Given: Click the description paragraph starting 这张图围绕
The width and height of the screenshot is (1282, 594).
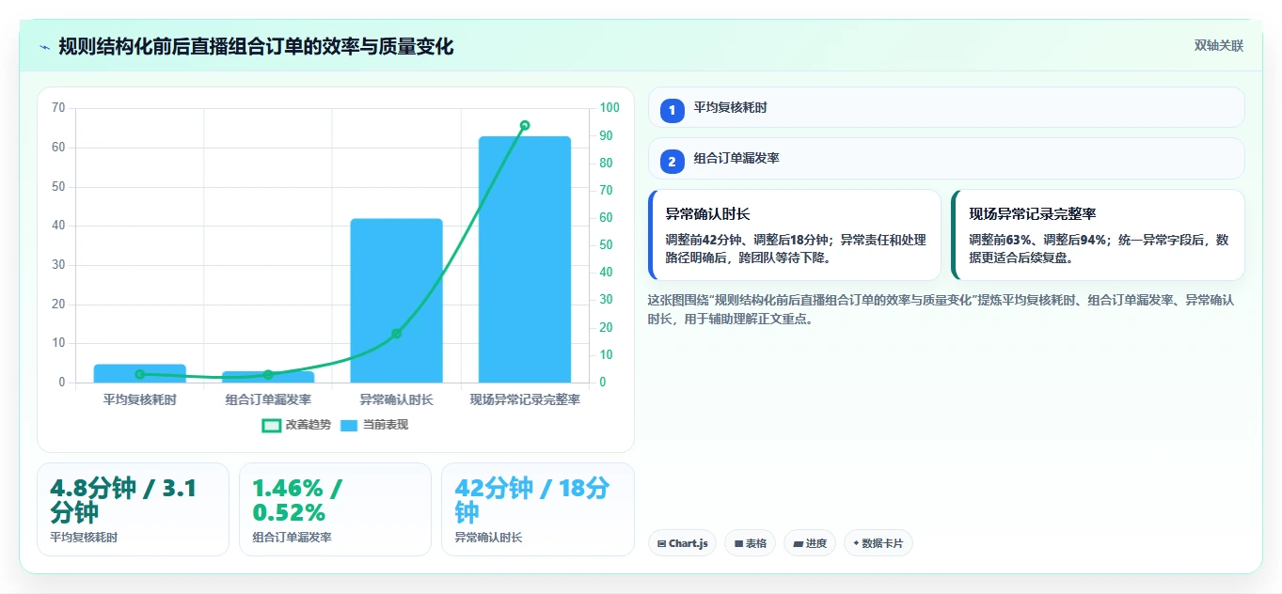Looking at the screenshot, I should 942,309.
